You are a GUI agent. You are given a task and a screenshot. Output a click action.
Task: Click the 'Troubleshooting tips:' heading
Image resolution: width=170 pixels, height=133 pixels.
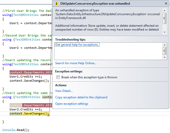point(70,39)
